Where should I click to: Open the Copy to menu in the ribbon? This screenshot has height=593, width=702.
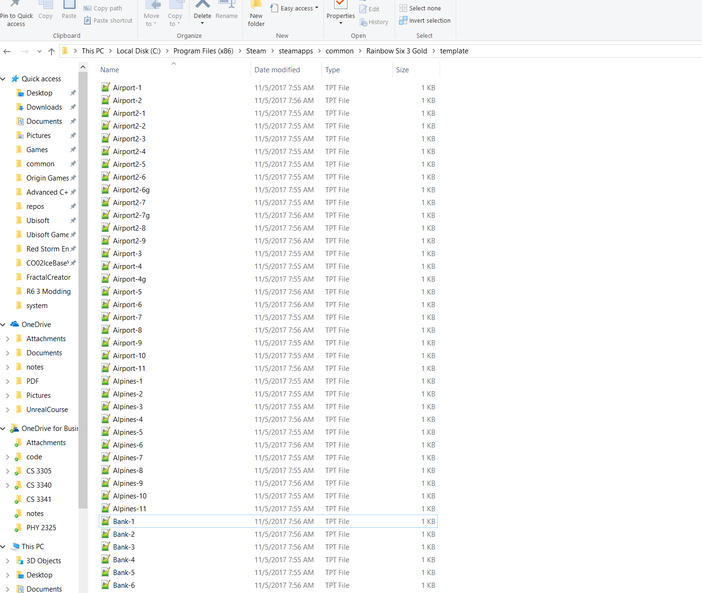click(175, 14)
